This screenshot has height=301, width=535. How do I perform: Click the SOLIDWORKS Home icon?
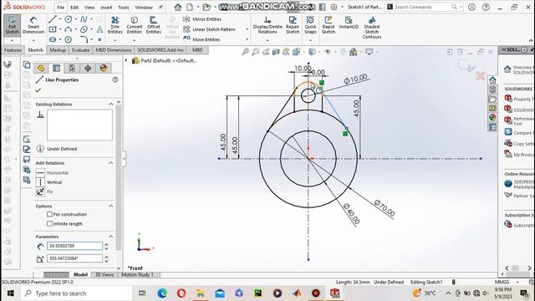(178, 7)
